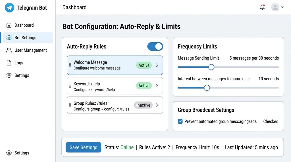Click drag handle on Welcome Message rule
Screen dimensions: 291x162
click(x=70, y=65)
